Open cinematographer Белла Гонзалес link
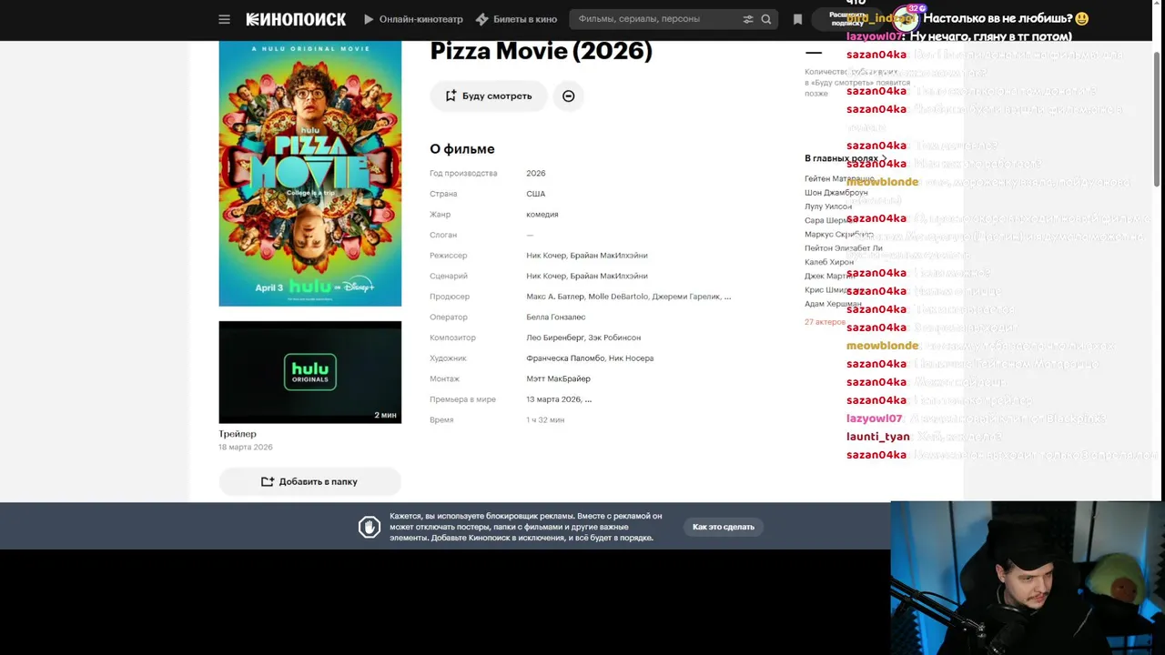Viewport: 1165px width, 655px height. 555,317
